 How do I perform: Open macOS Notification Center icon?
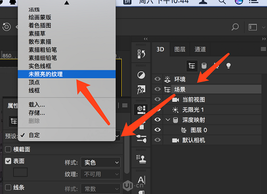point(254,2)
